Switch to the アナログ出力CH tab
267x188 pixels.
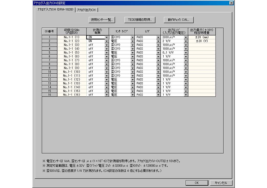pyautogui.click(x=86, y=10)
